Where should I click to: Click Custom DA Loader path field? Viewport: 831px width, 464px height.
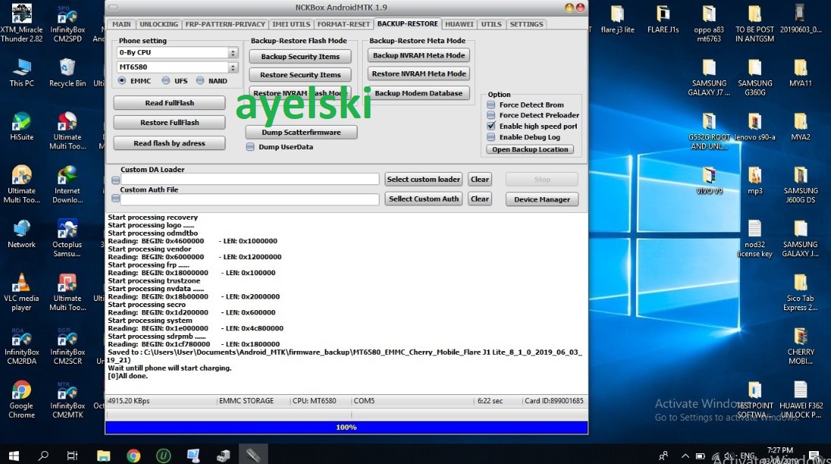pos(250,179)
